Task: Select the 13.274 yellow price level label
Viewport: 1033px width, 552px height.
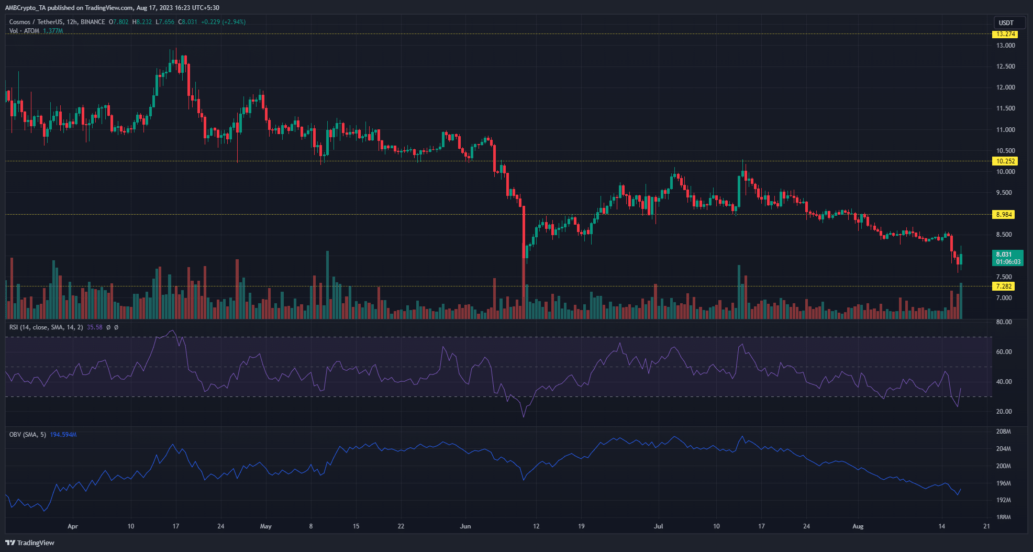Action: pos(1005,34)
